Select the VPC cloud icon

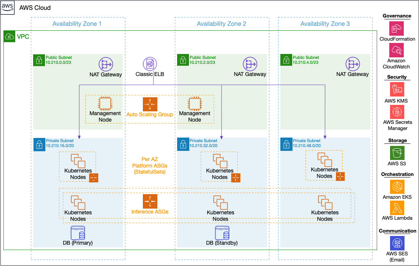(10, 36)
